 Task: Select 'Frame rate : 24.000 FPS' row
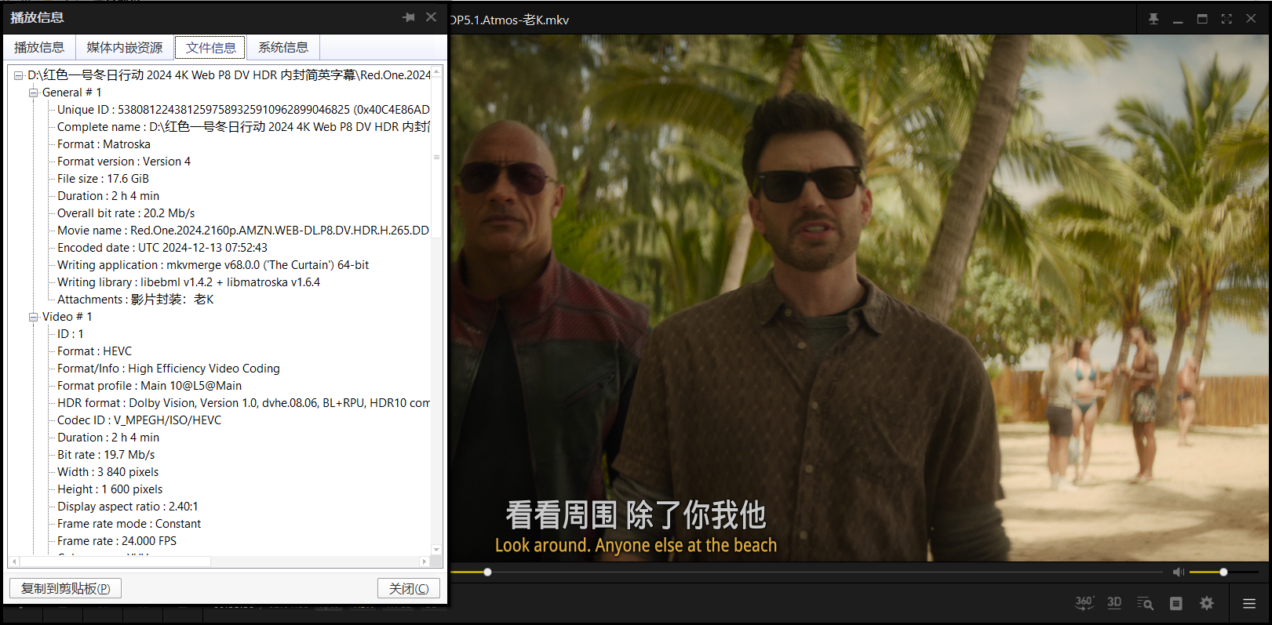117,541
